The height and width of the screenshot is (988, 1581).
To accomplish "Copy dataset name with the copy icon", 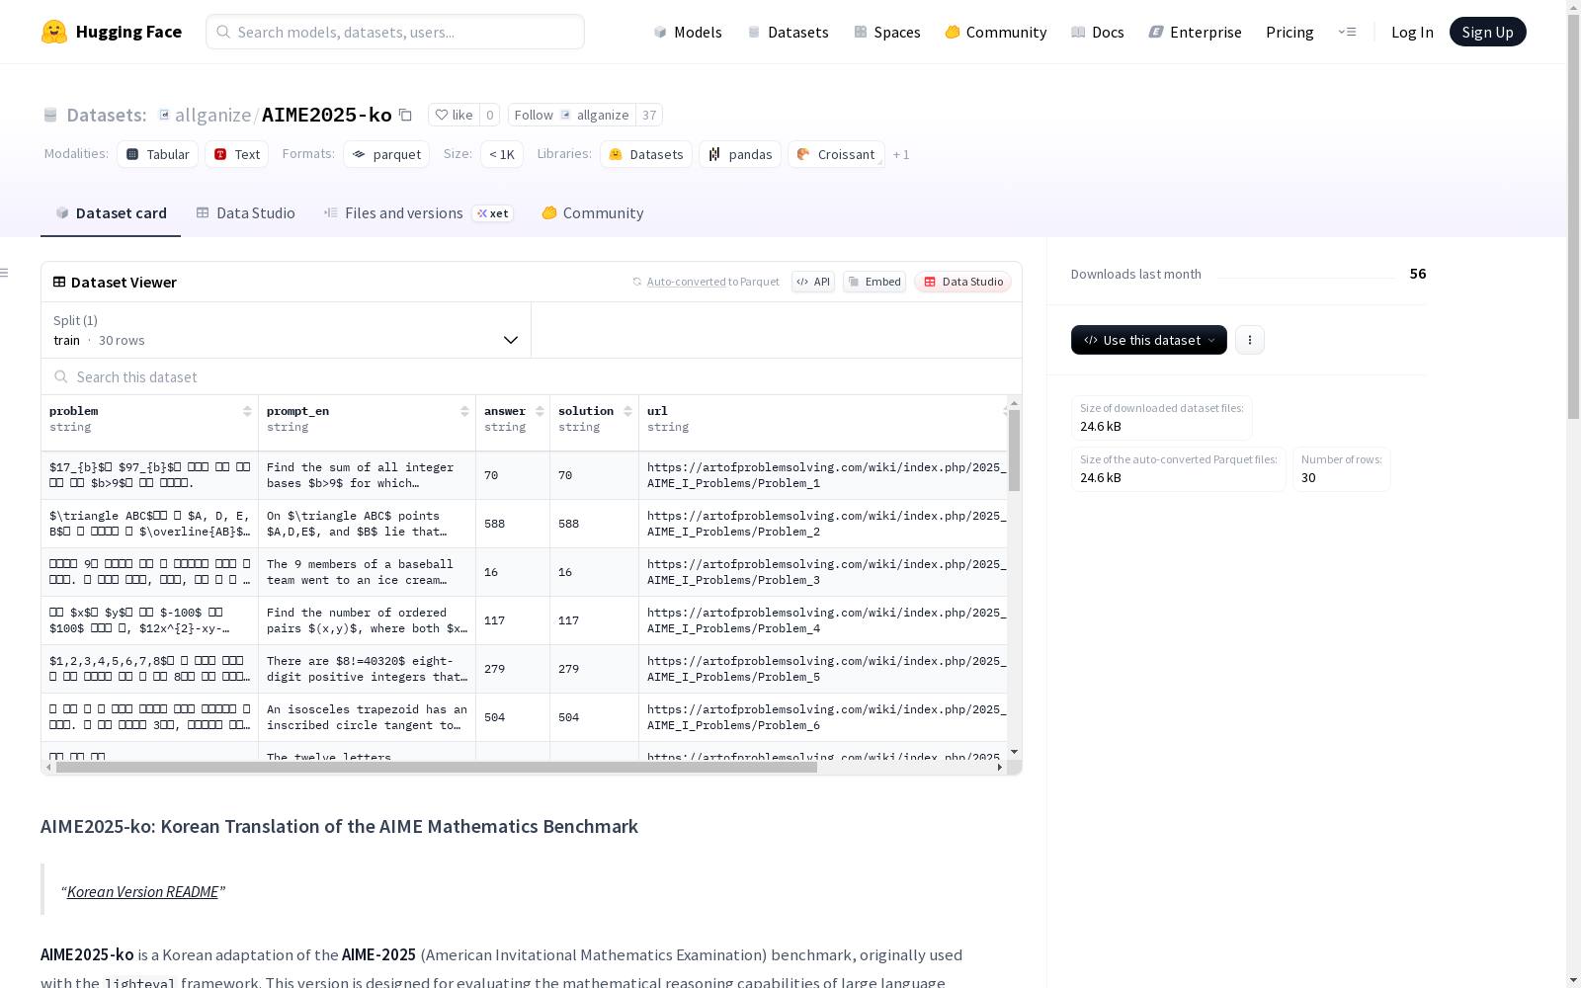I will coord(405,115).
